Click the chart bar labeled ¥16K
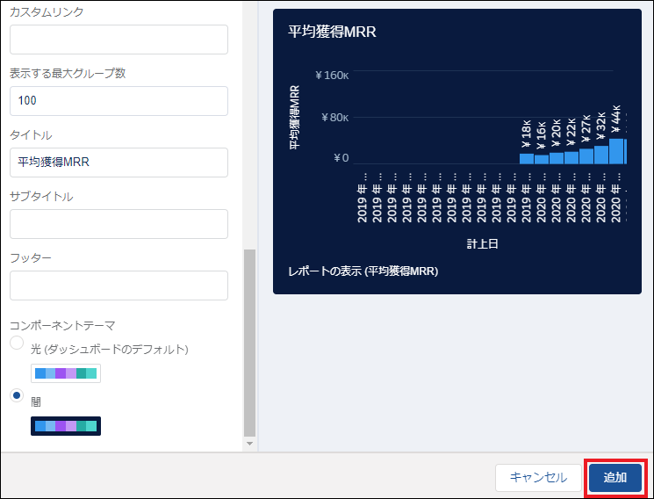Screen dimensions: 654x499 point(542,160)
